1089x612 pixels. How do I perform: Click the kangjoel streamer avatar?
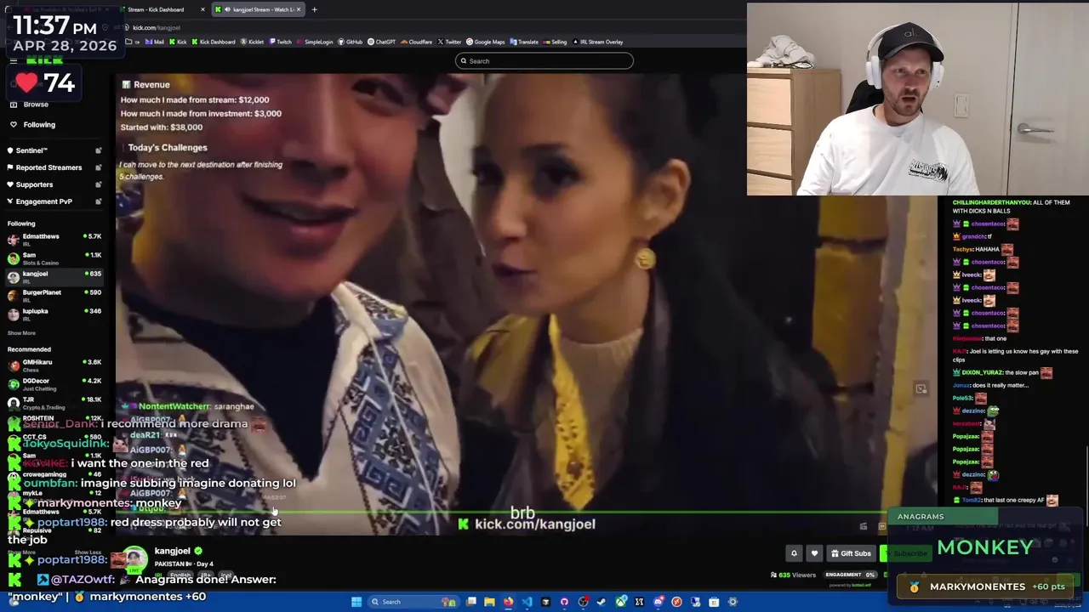[x=134, y=559]
